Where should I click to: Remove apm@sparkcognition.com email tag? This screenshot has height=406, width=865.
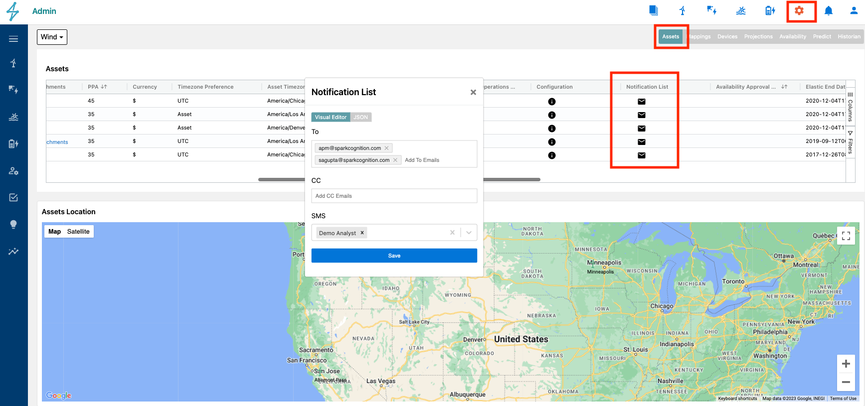point(386,148)
